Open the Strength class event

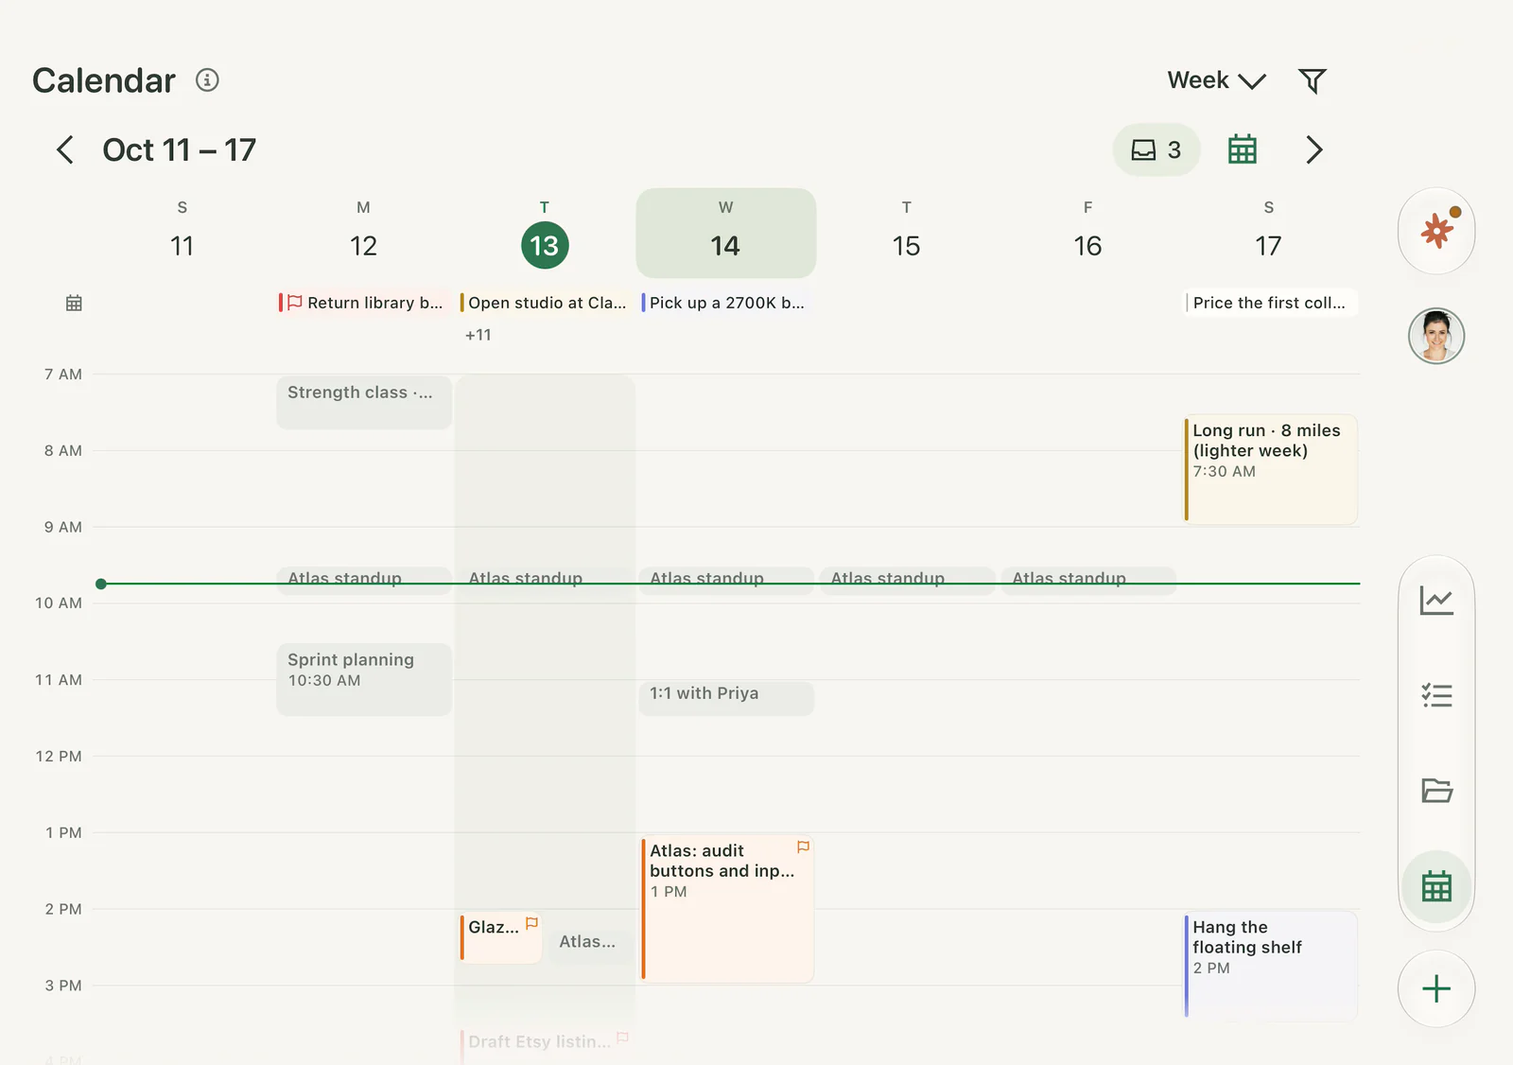point(364,402)
